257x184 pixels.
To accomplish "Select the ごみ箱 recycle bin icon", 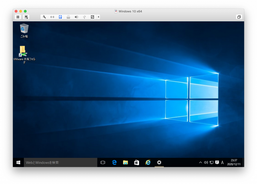I will pos(24,31).
